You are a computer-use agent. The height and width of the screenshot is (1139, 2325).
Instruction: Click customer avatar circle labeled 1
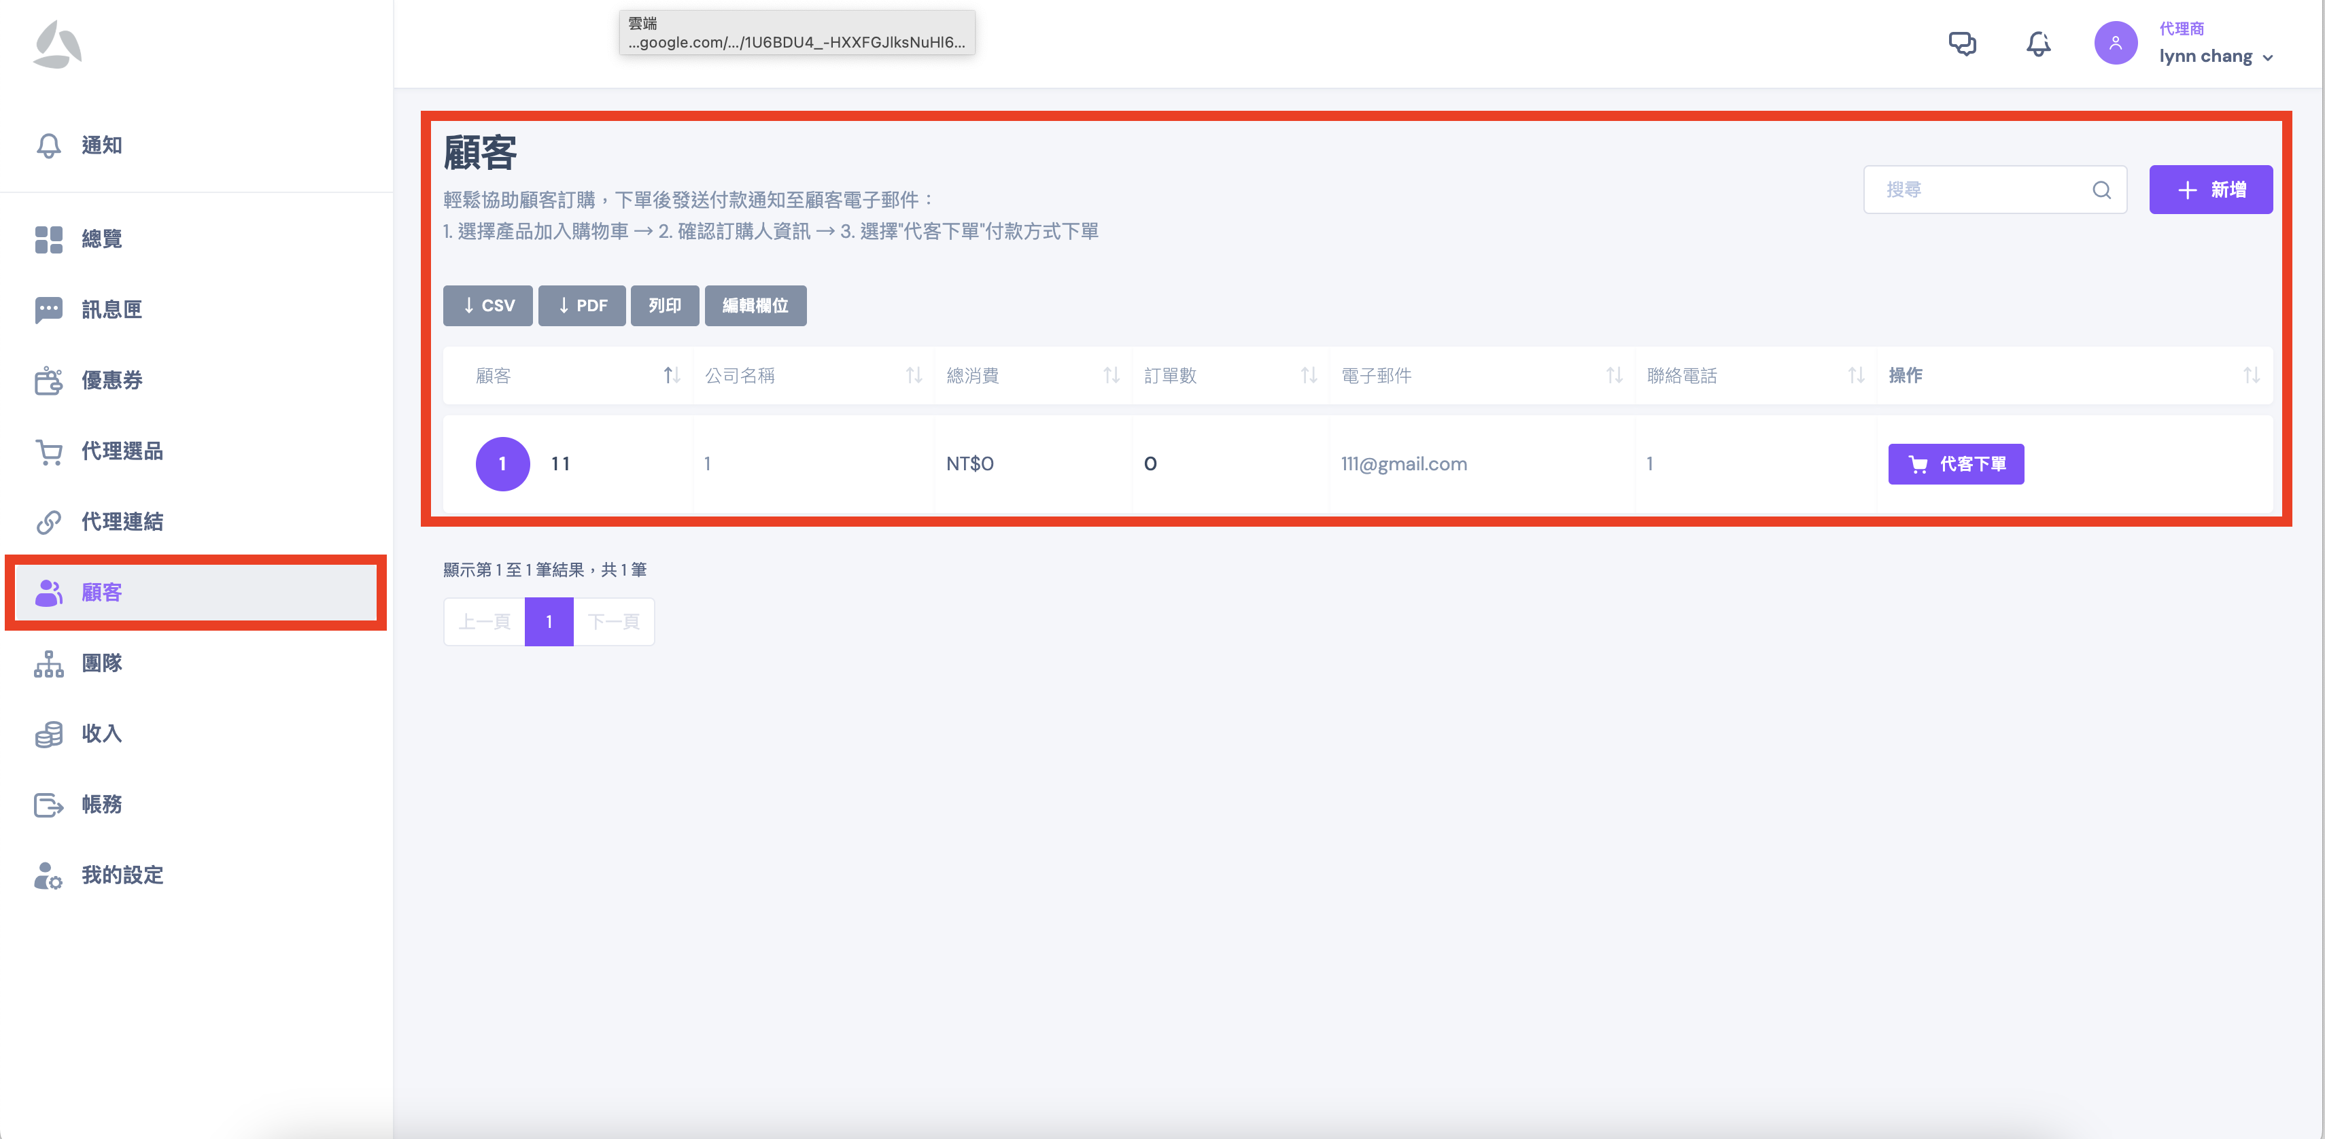tap(502, 464)
